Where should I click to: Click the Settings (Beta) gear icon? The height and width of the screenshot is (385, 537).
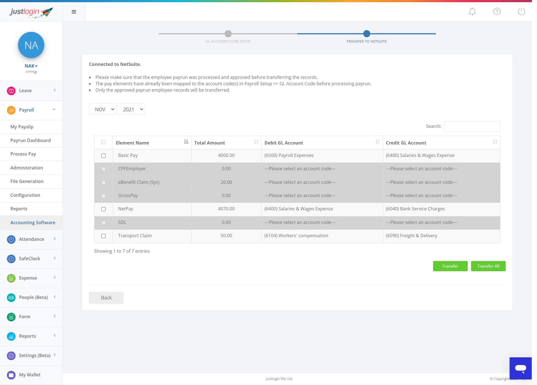click(x=11, y=355)
